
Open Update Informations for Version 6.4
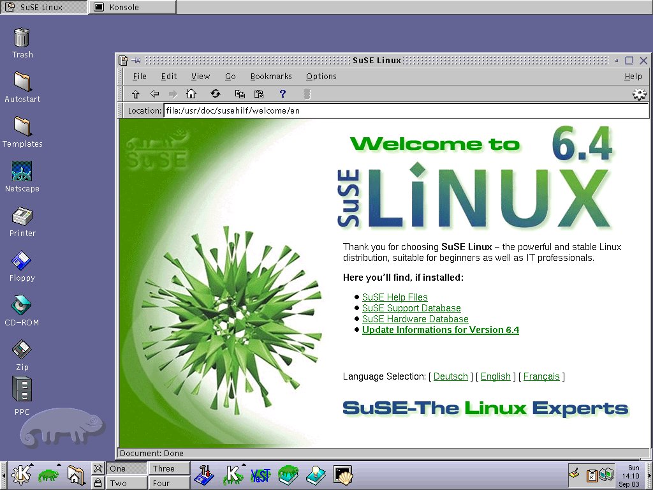pyautogui.click(x=441, y=330)
